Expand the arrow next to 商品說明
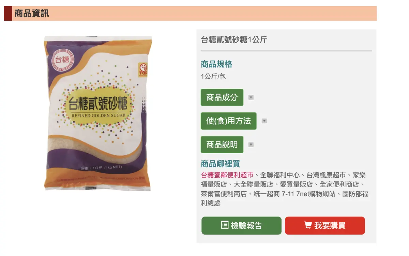Screen dimensions: 409x256 [251, 144]
